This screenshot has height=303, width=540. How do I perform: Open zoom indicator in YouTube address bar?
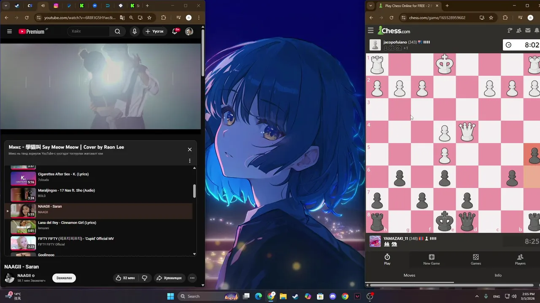pyautogui.click(x=131, y=18)
